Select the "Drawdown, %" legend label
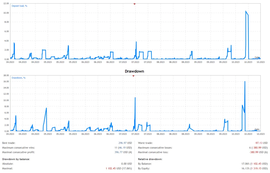The width and height of the screenshot is (270, 173). tap(18, 78)
